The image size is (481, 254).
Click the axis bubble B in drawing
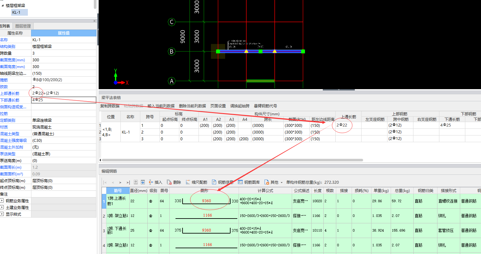coord(172,51)
